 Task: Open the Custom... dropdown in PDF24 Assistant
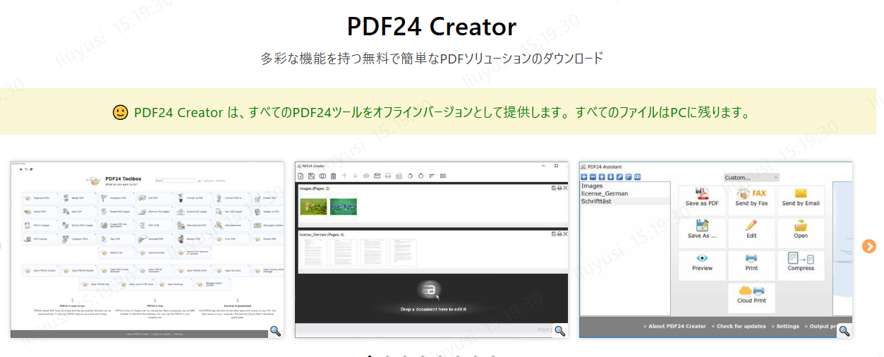click(751, 177)
